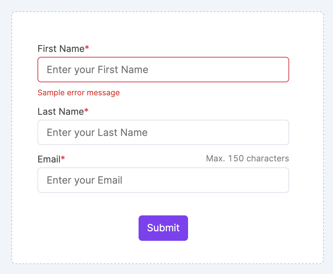Click the right end of the Email field
Screen dimensions: 333x274
click(x=279, y=180)
